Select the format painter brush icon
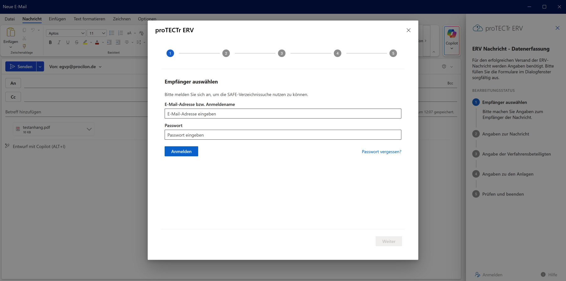This screenshot has height=281, width=566. coord(24,46)
